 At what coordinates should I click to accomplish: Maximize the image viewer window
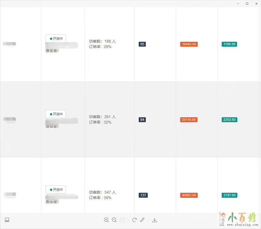247,3
